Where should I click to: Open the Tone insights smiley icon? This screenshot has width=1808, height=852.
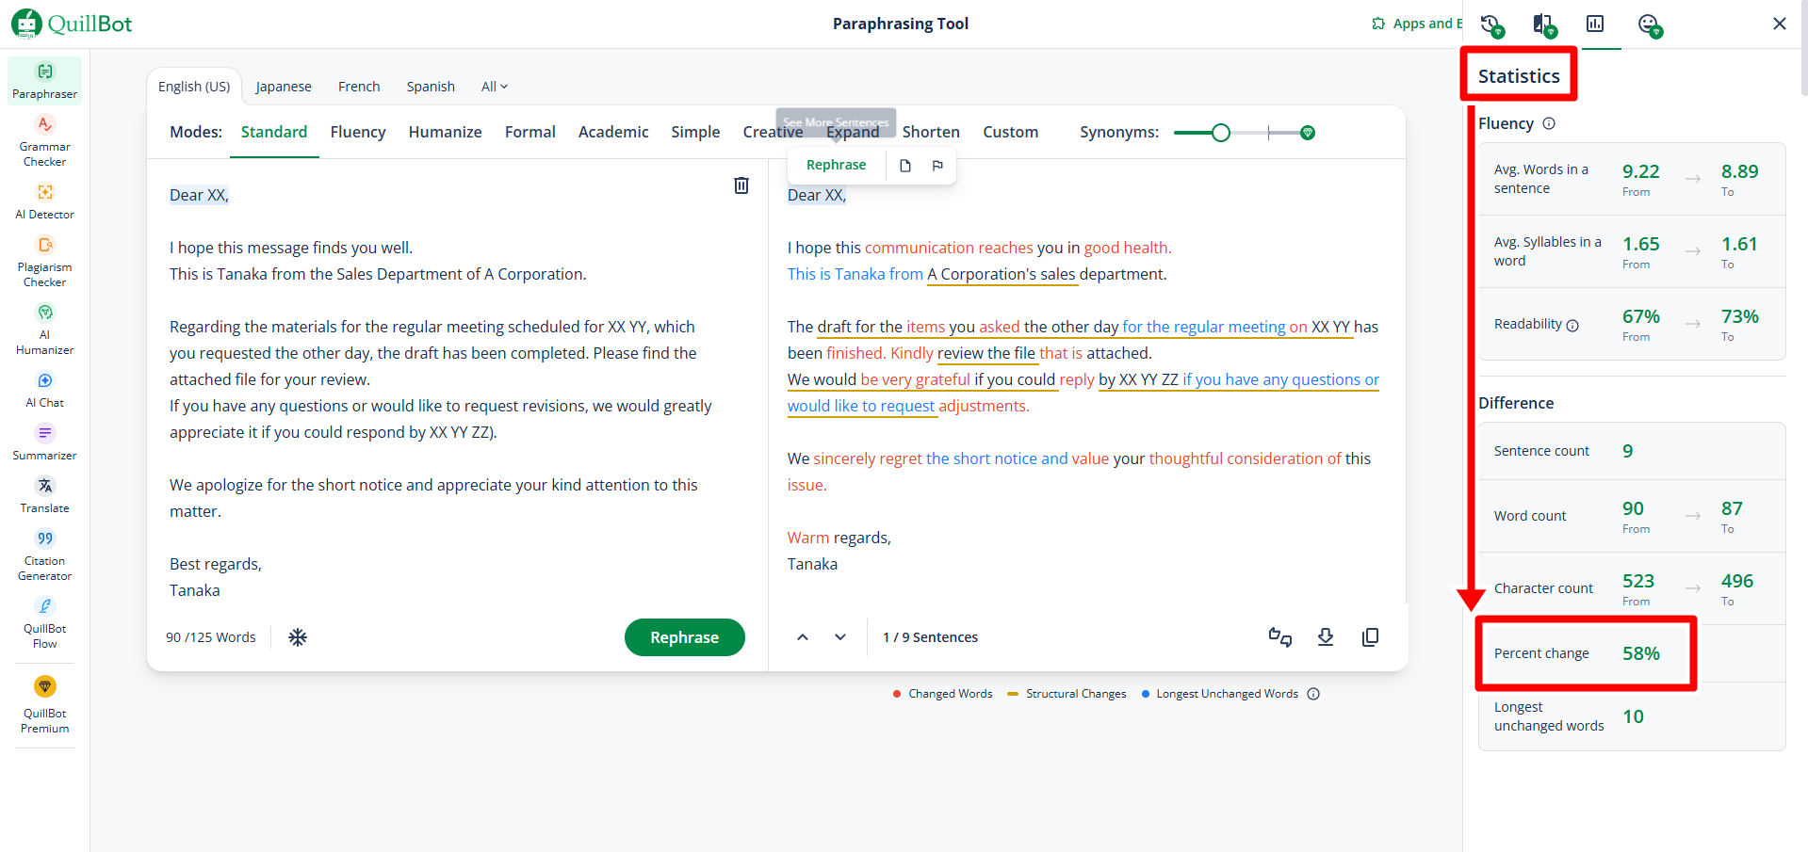coord(1650,24)
